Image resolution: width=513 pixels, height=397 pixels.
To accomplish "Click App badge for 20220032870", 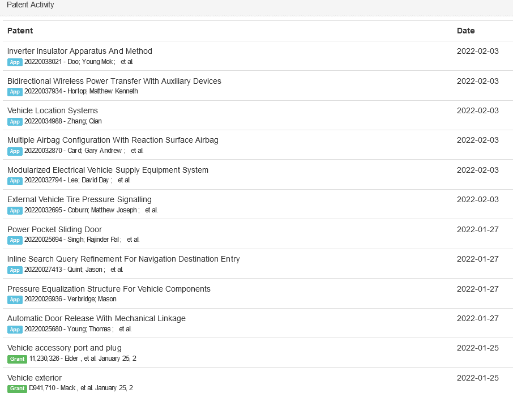I will pos(15,151).
